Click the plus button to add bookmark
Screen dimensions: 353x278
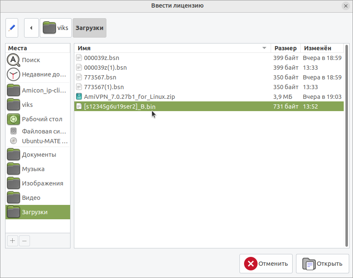[13, 240]
